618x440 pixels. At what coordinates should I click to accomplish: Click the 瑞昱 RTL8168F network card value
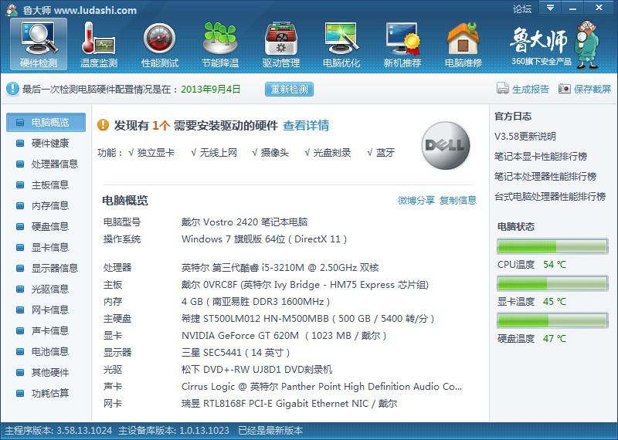coord(289,404)
